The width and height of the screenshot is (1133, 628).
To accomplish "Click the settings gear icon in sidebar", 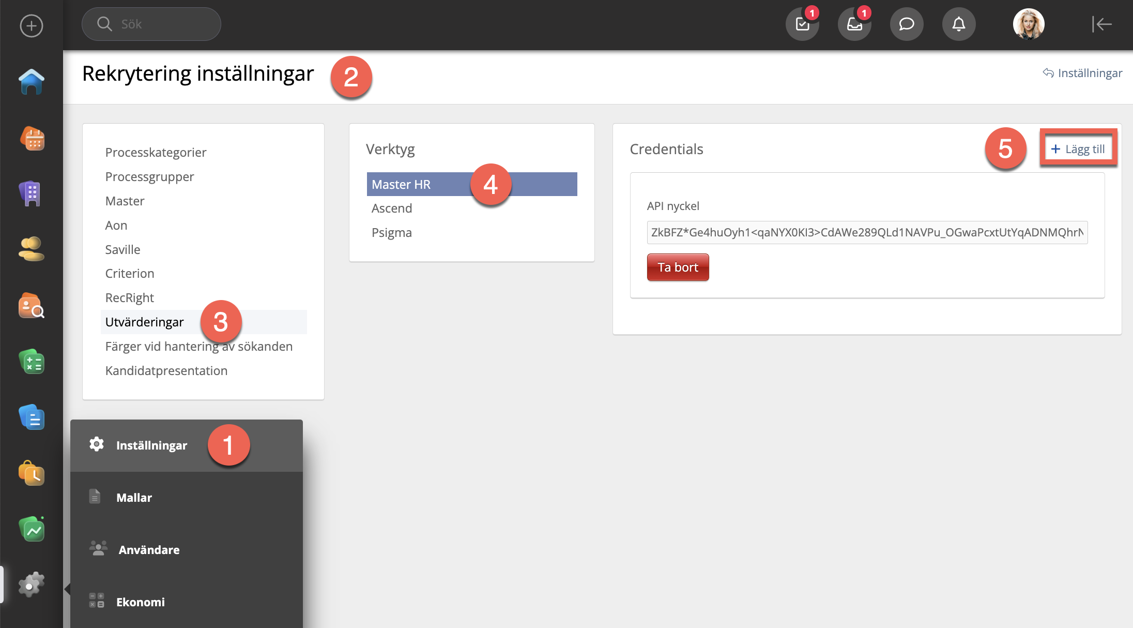I will [x=32, y=585].
